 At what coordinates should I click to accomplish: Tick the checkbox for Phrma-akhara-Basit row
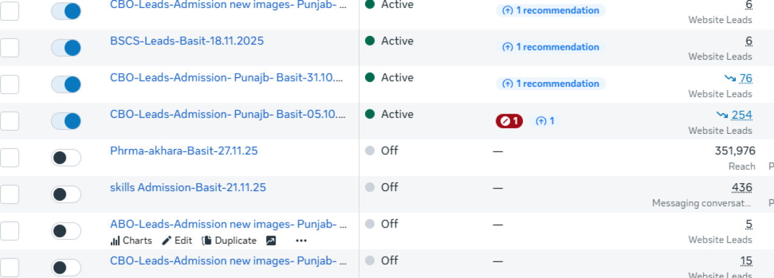tap(9, 158)
